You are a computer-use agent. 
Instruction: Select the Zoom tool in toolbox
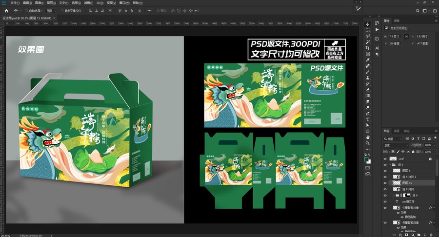(x=368, y=143)
